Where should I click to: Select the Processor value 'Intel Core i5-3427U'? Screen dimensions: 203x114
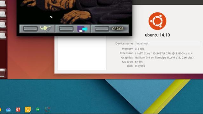(164, 53)
